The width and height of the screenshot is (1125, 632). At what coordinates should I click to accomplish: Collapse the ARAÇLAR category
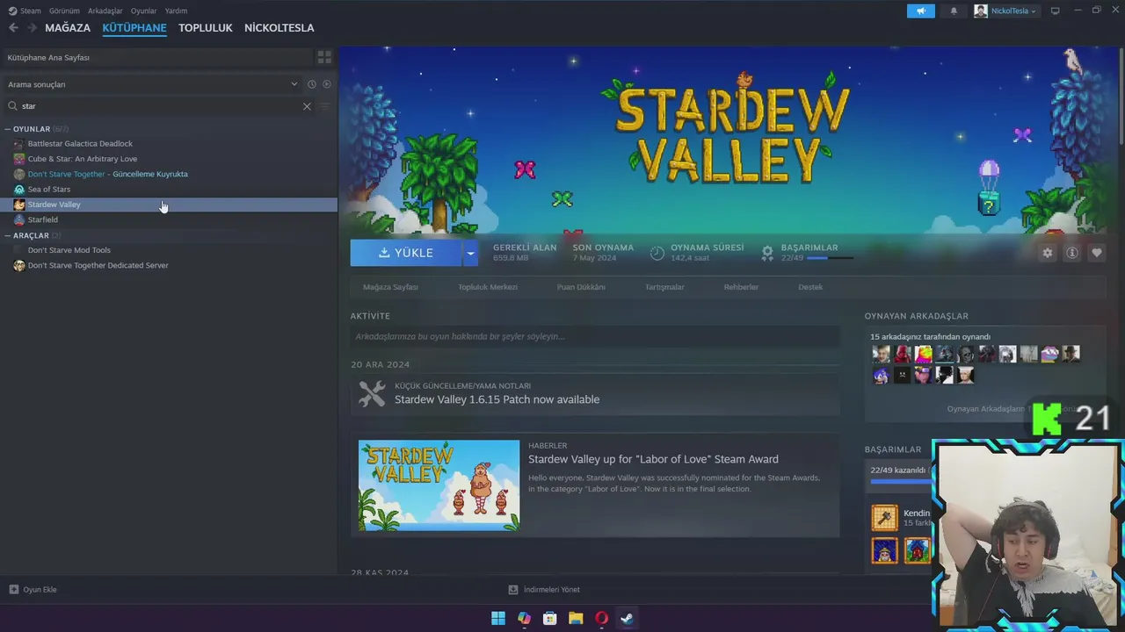(7, 235)
